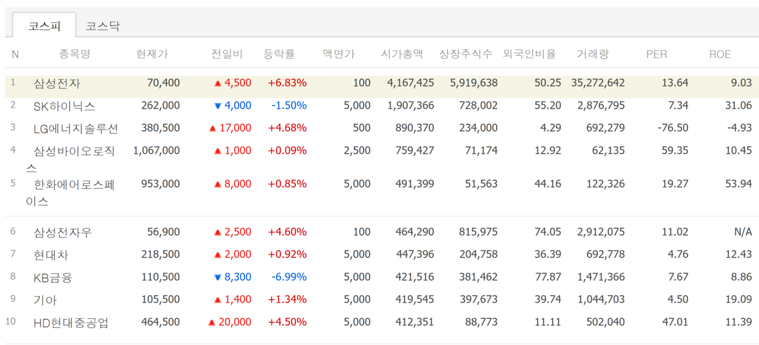The height and width of the screenshot is (345, 759).
Task: Select the ROE value N/A
Action: tap(743, 232)
